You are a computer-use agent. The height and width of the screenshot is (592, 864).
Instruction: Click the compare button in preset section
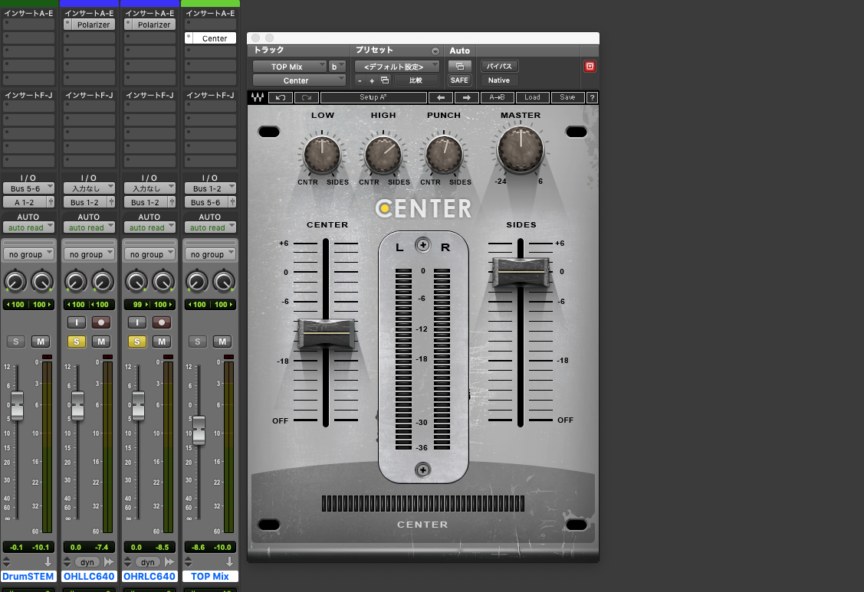(x=416, y=80)
